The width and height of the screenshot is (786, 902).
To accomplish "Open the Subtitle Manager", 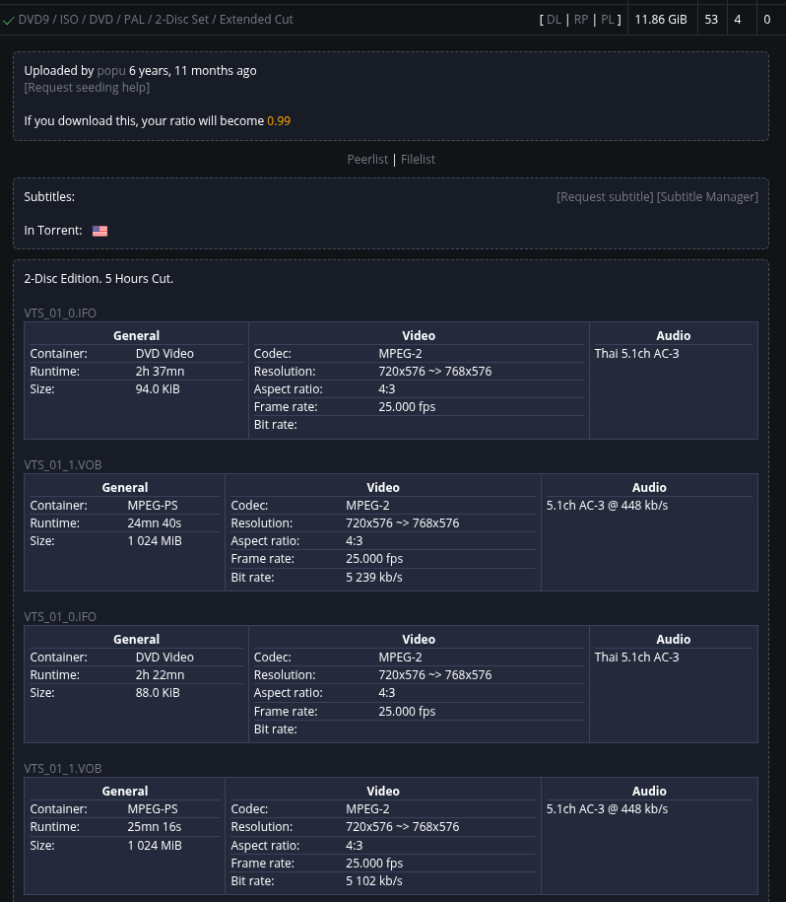I will click(x=707, y=197).
